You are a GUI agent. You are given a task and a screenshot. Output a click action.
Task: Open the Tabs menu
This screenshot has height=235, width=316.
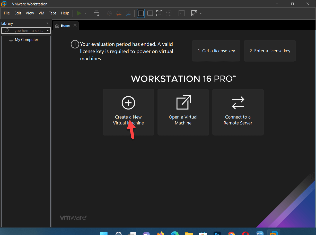tap(52, 13)
